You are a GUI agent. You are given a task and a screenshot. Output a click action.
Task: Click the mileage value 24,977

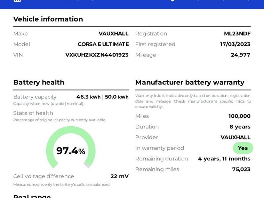tap(241, 55)
